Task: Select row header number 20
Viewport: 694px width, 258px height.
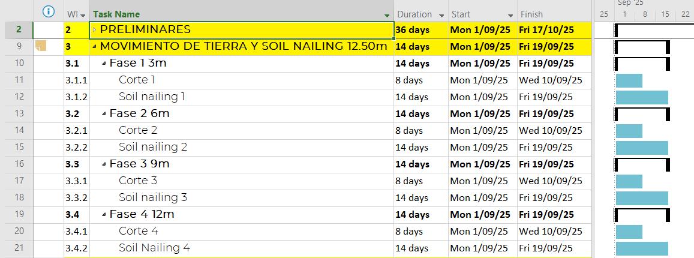Action: tap(19, 231)
